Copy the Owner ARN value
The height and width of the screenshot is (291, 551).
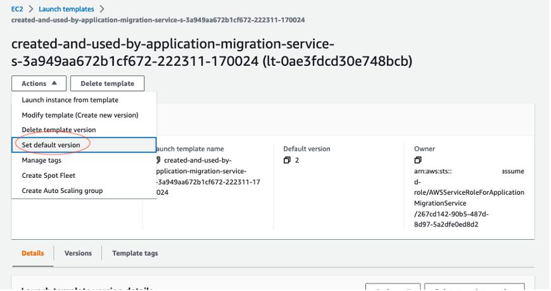pos(418,161)
